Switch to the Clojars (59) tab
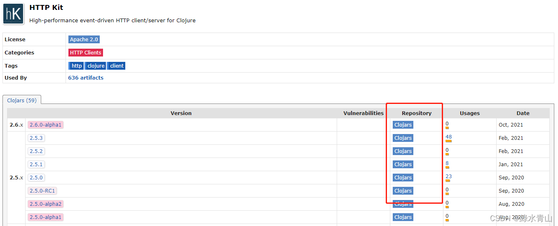The width and height of the screenshot is (558, 226). (22, 100)
